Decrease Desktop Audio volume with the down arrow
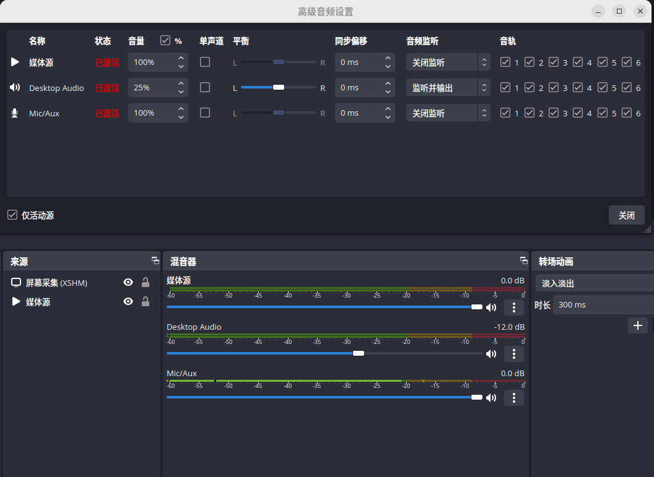 181,92
